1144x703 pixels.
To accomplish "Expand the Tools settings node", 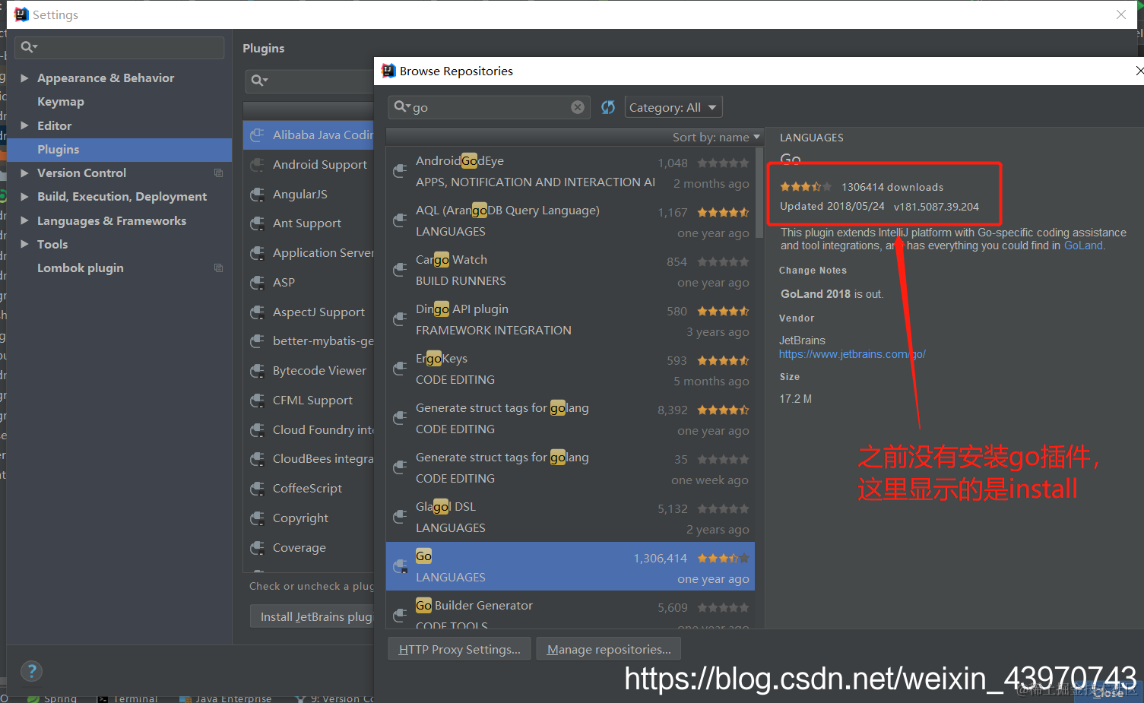I will [x=24, y=244].
